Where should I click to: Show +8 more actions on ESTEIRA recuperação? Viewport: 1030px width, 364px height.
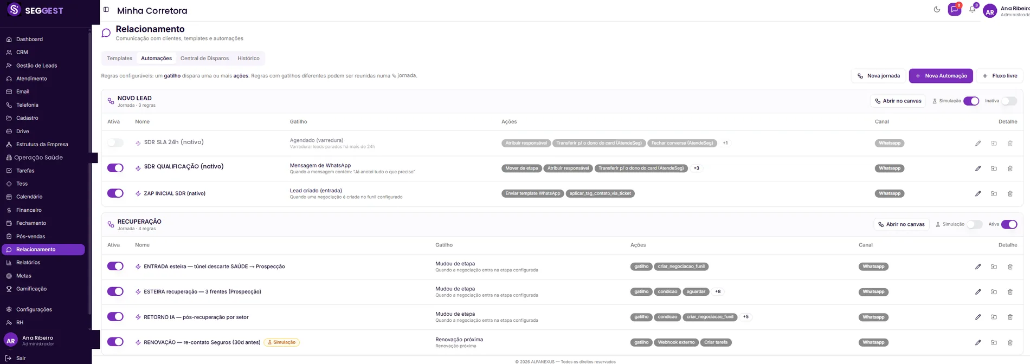click(x=718, y=291)
